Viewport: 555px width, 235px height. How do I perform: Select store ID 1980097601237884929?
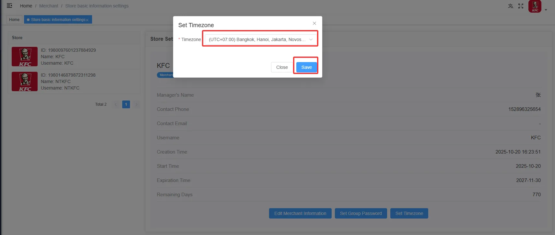68,50
